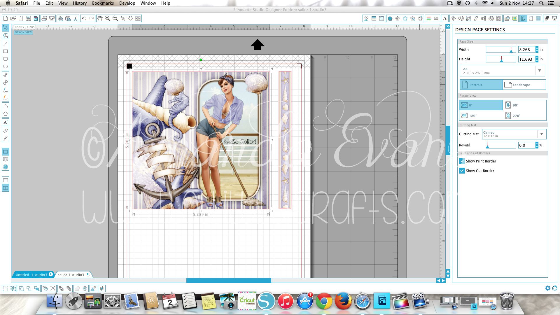The image size is (560, 315).
Task: Fit to window icon
Action: [x=138, y=18]
